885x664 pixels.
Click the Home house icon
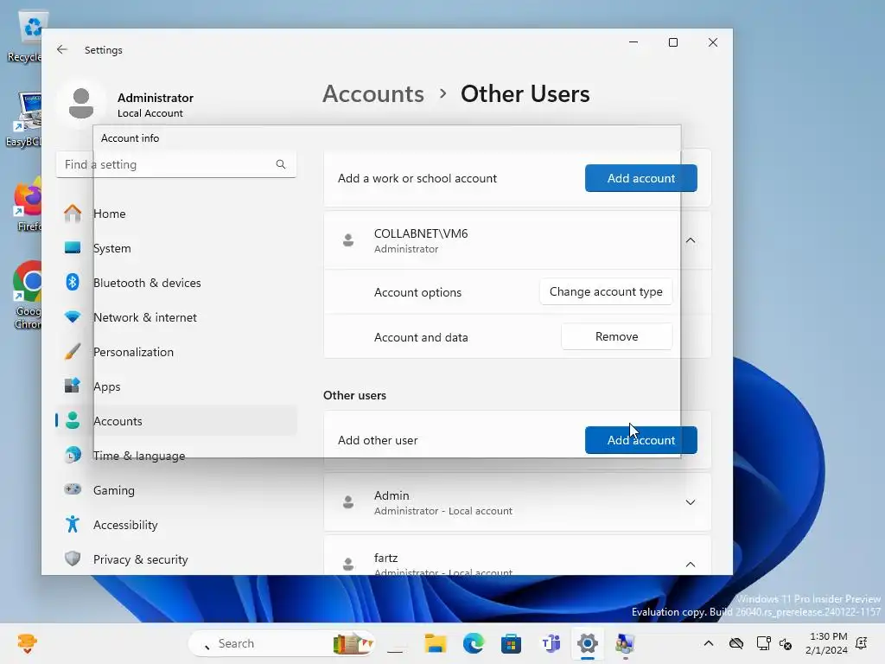73,213
